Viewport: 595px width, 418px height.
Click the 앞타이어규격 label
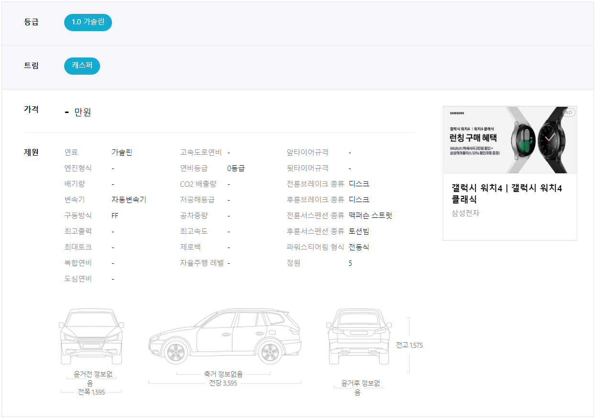307,152
